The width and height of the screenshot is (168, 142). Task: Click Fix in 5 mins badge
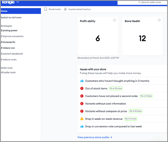131,119
